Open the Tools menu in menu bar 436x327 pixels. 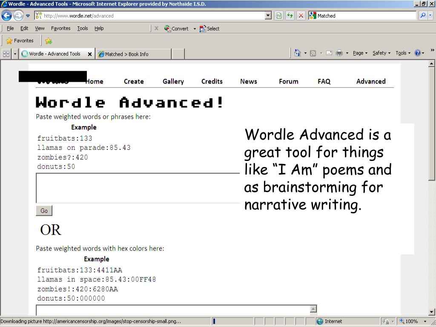tap(82, 29)
